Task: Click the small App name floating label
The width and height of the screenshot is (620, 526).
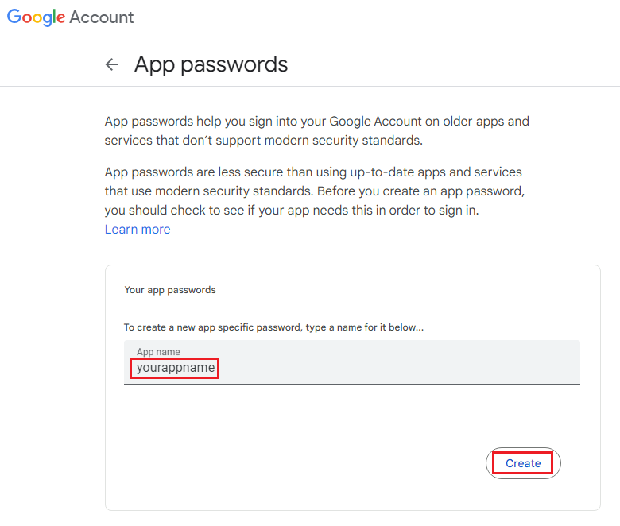Action: pyautogui.click(x=158, y=351)
